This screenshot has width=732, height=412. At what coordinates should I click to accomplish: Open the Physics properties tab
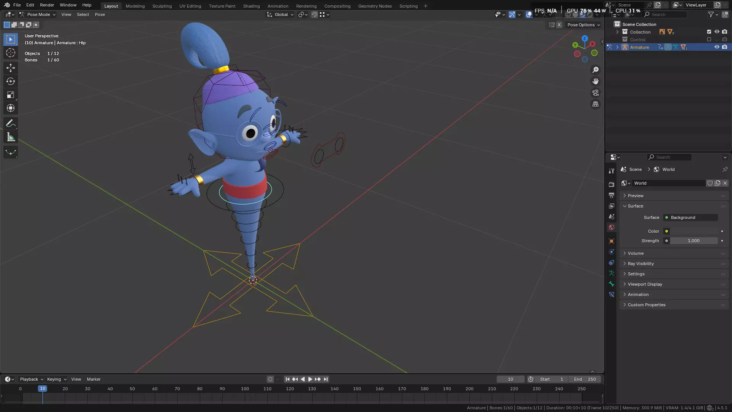612,251
